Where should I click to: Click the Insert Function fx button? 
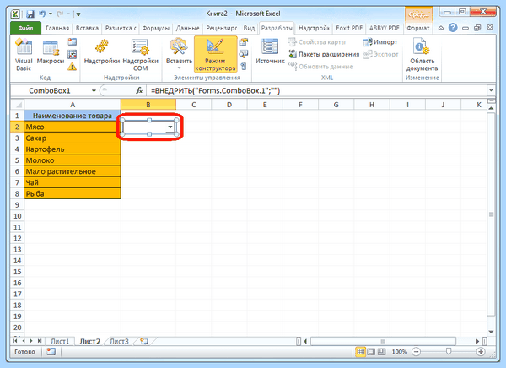(x=139, y=91)
